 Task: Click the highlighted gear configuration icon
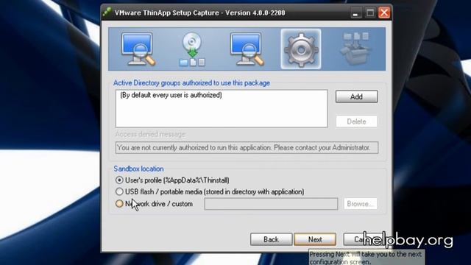pyautogui.click(x=301, y=49)
